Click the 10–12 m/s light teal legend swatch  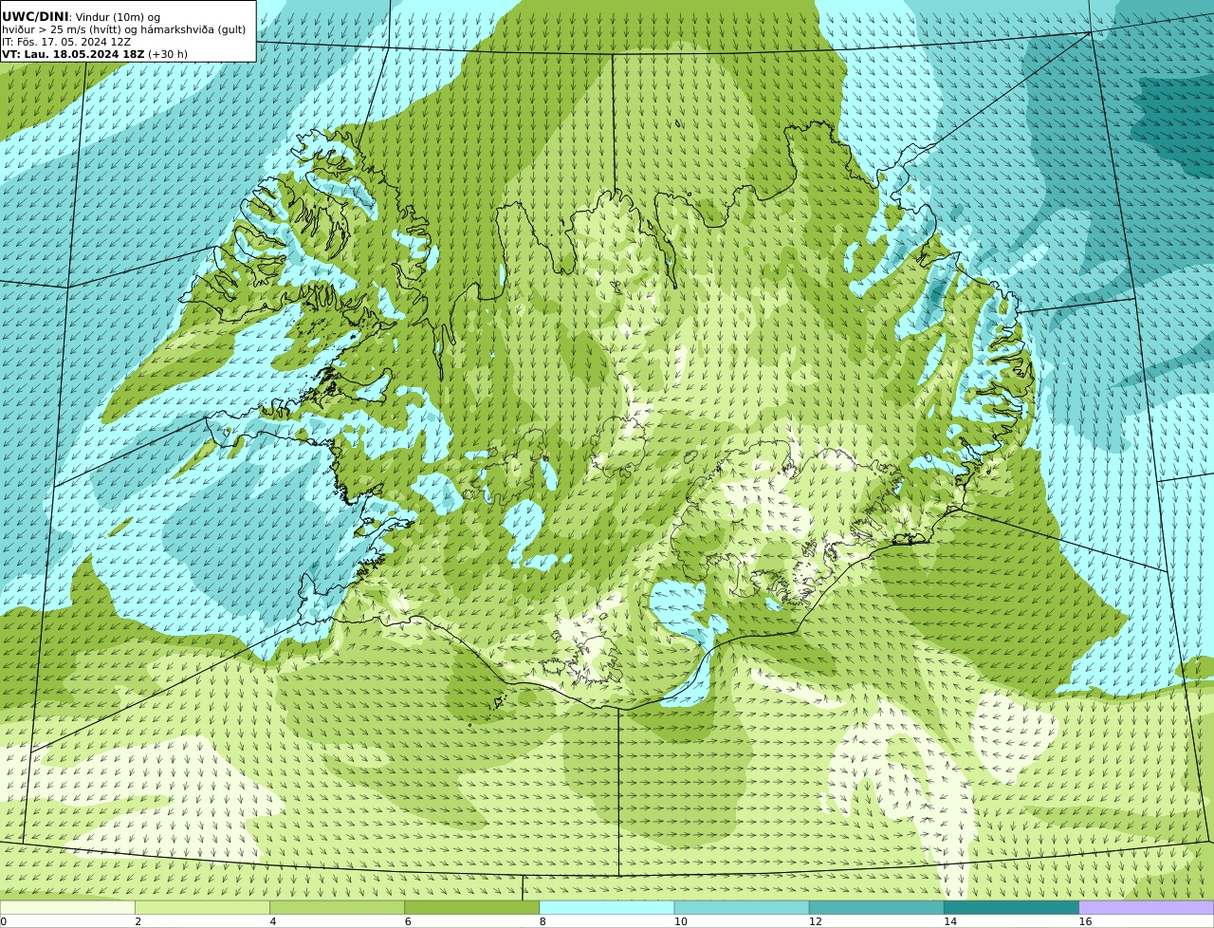[x=742, y=908]
